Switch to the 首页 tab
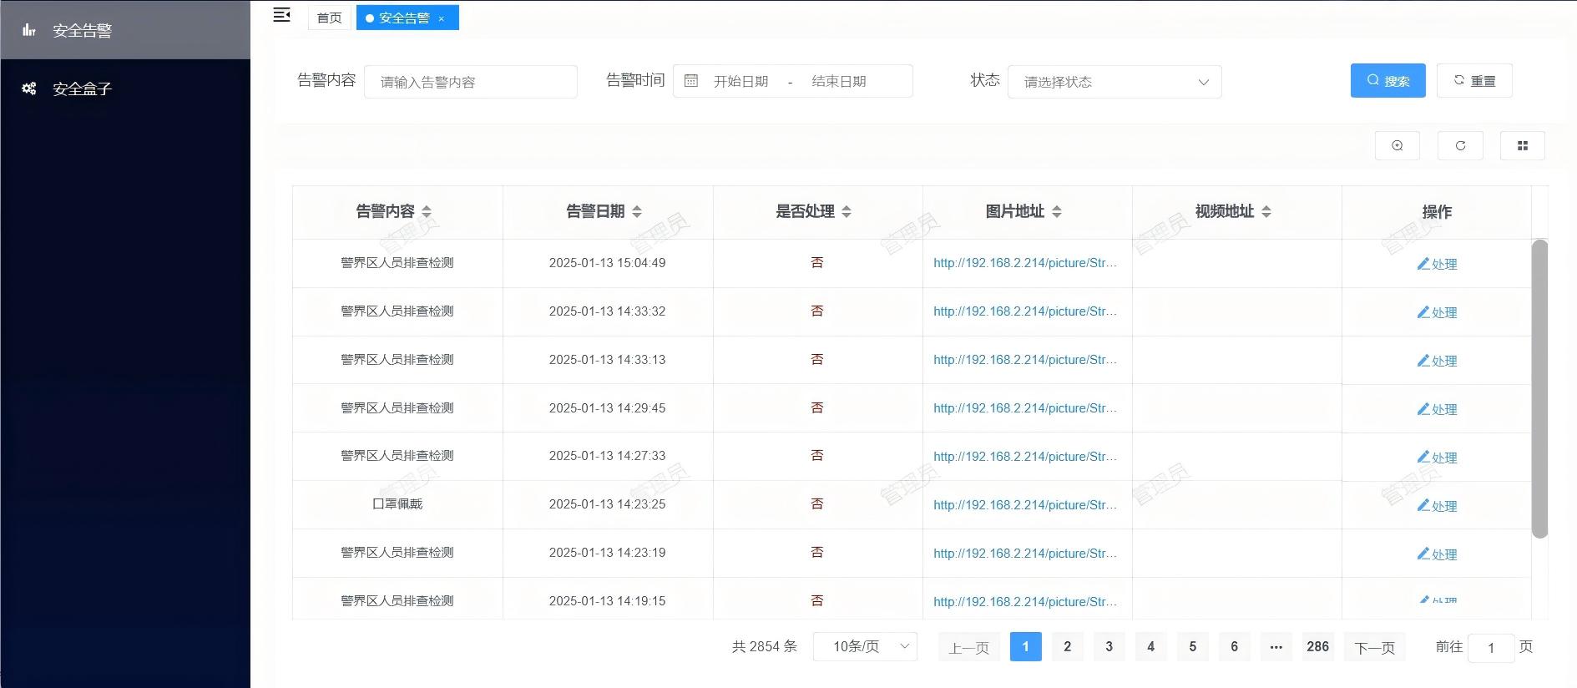The width and height of the screenshot is (1577, 688). pyautogui.click(x=329, y=18)
